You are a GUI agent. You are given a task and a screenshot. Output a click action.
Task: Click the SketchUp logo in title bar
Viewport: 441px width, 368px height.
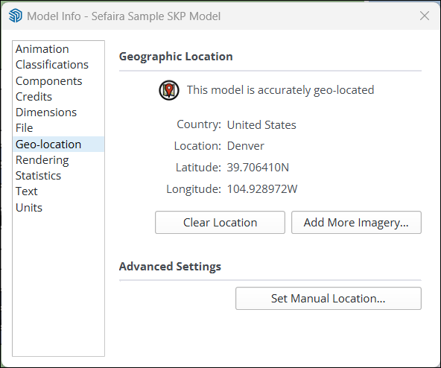(x=15, y=16)
